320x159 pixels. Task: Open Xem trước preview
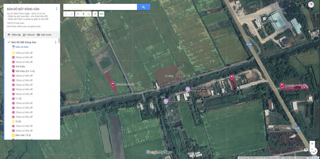[44, 35]
